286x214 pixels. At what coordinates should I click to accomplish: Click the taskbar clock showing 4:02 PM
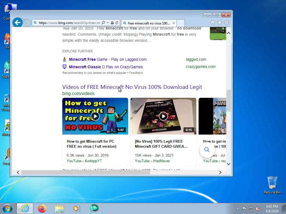point(272,209)
